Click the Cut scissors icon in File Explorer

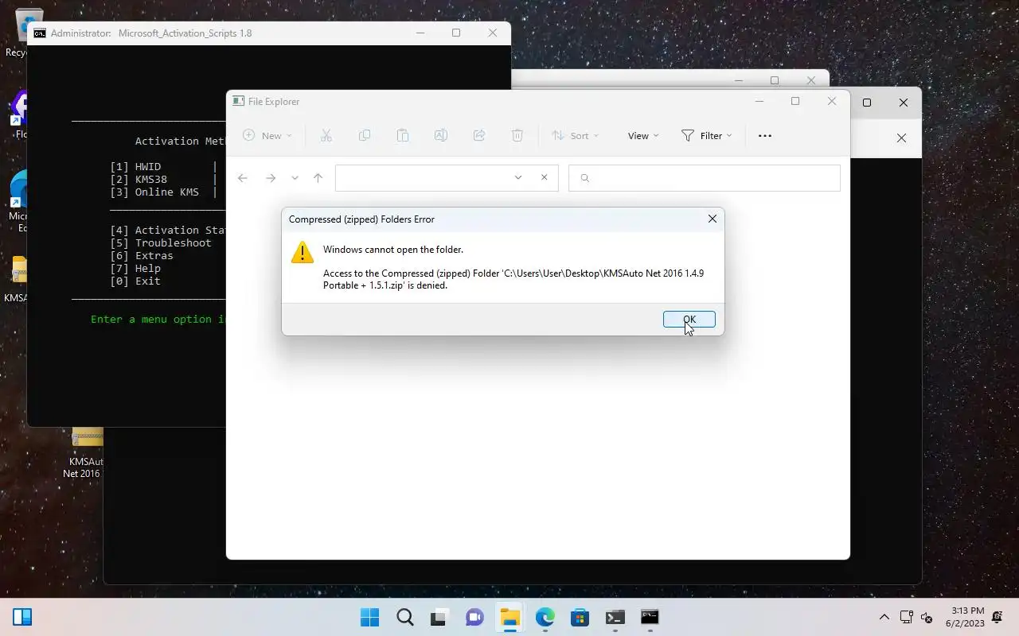(326, 136)
